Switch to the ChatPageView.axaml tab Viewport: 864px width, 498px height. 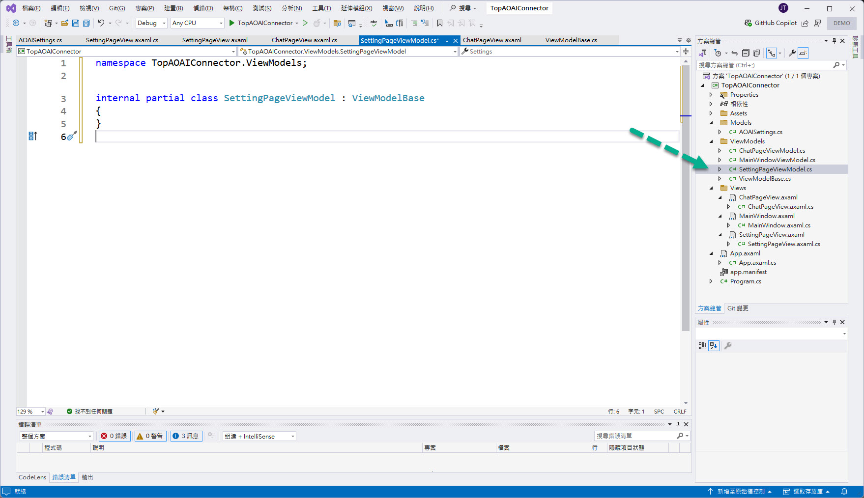coord(492,40)
